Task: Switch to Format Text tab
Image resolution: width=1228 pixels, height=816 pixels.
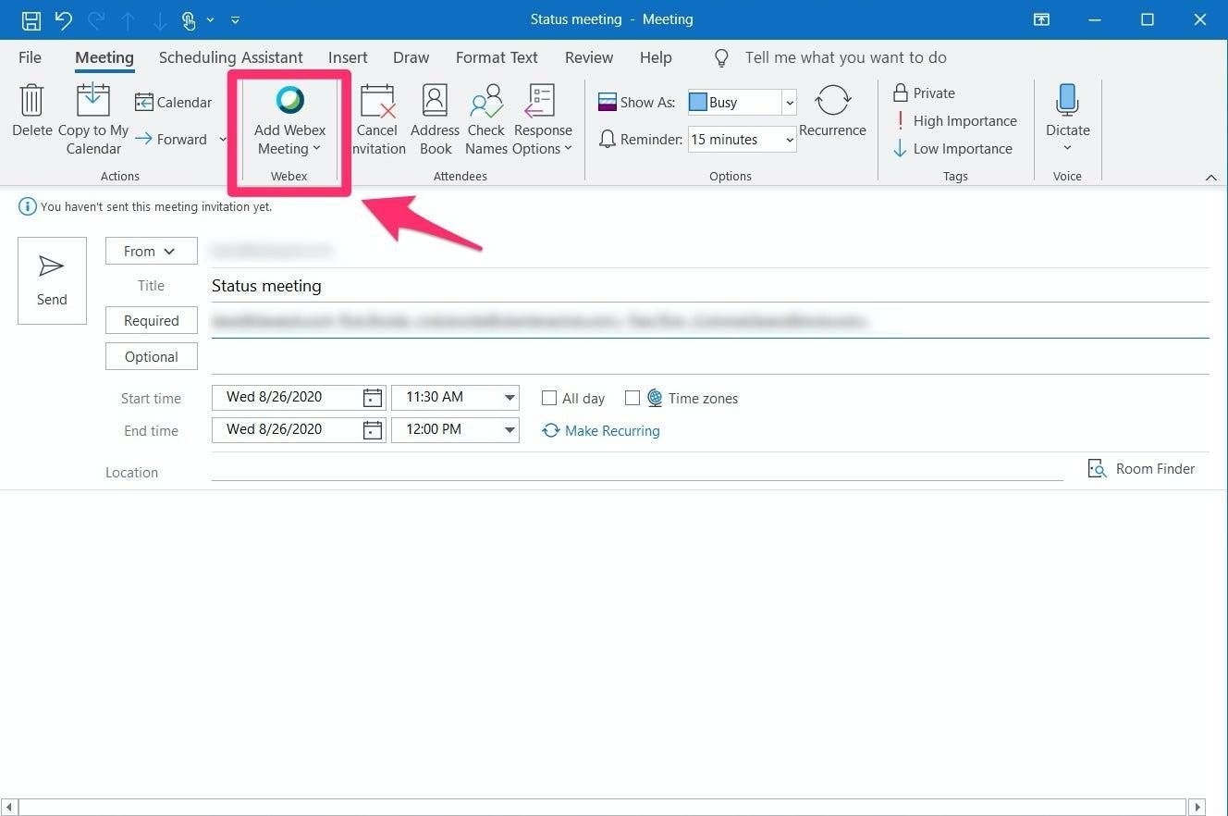Action: pos(497,57)
